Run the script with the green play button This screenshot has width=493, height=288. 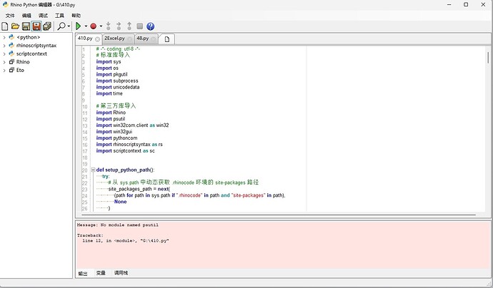click(x=79, y=26)
